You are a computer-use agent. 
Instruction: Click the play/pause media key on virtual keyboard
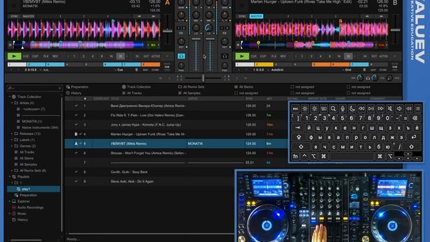371,109
